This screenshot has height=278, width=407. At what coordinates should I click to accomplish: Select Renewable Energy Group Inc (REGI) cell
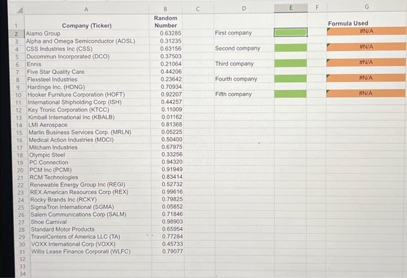click(91, 185)
